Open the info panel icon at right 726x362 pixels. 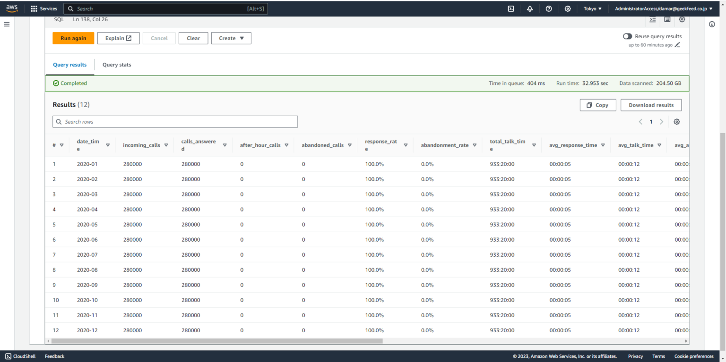(x=712, y=24)
